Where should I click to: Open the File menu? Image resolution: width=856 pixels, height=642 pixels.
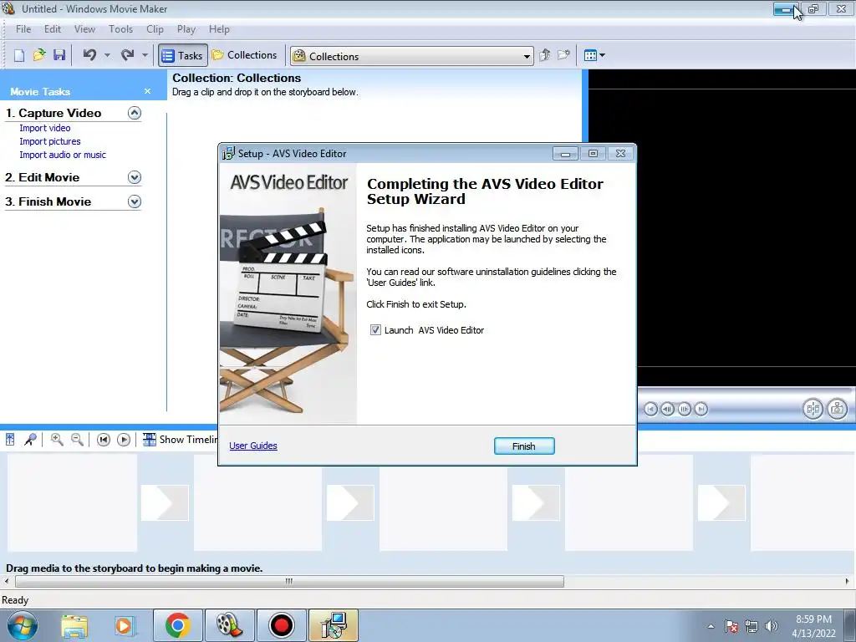coord(23,29)
